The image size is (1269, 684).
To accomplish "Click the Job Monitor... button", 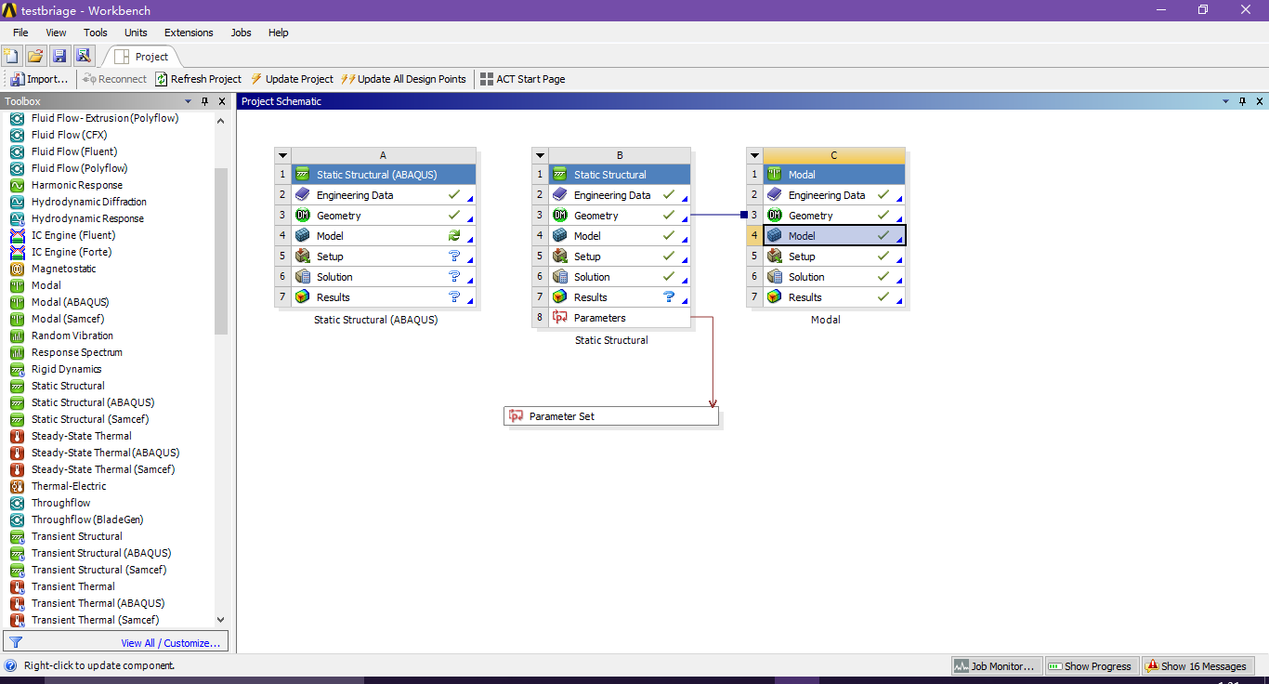I will (x=997, y=666).
